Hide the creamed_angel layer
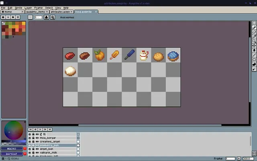 click(x=30, y=142)
